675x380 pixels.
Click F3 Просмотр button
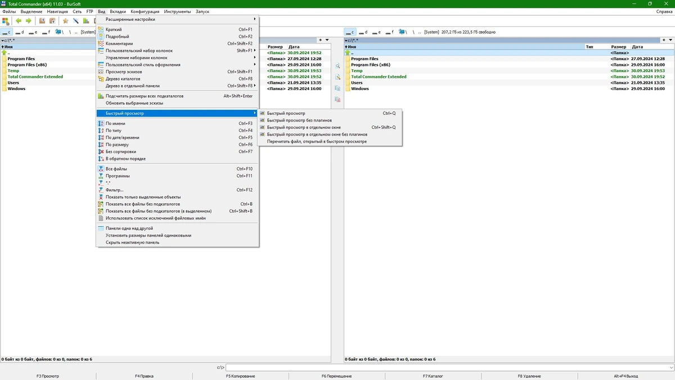pos(48,376)
